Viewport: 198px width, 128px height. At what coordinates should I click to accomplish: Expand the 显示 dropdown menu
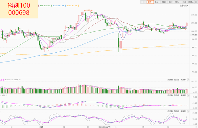pos(178,2)
